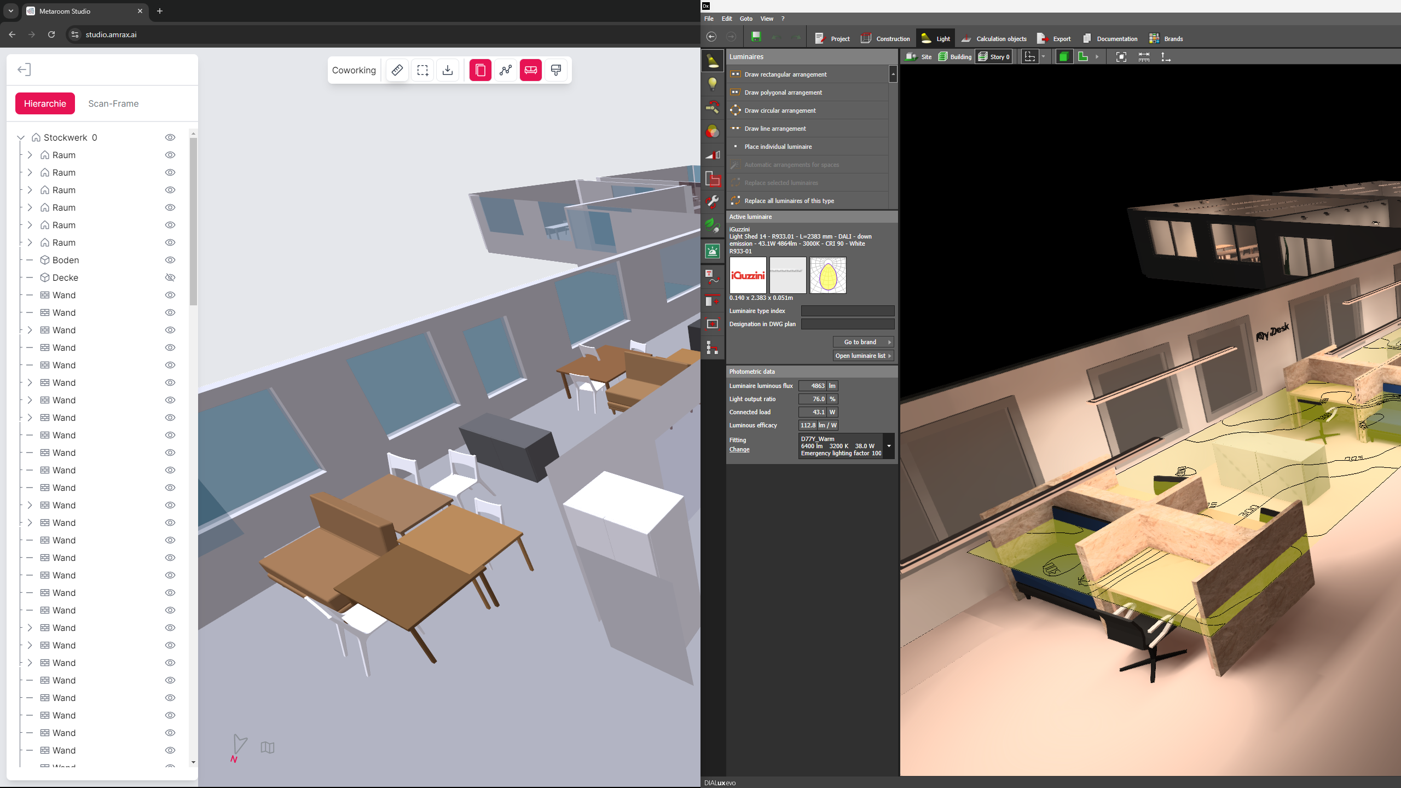
Task: Click the Change fitting link
Action: (x=739, y=449)
